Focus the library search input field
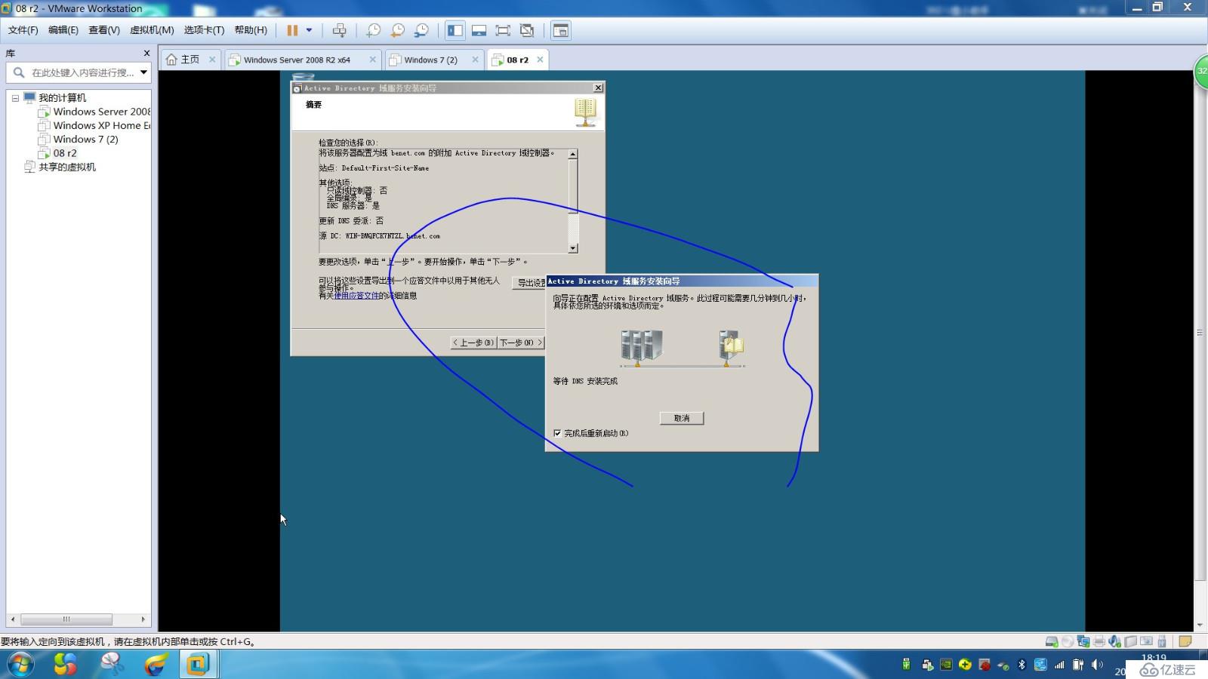This screenshot has width=1208, height=679. (x=82, y=72)
